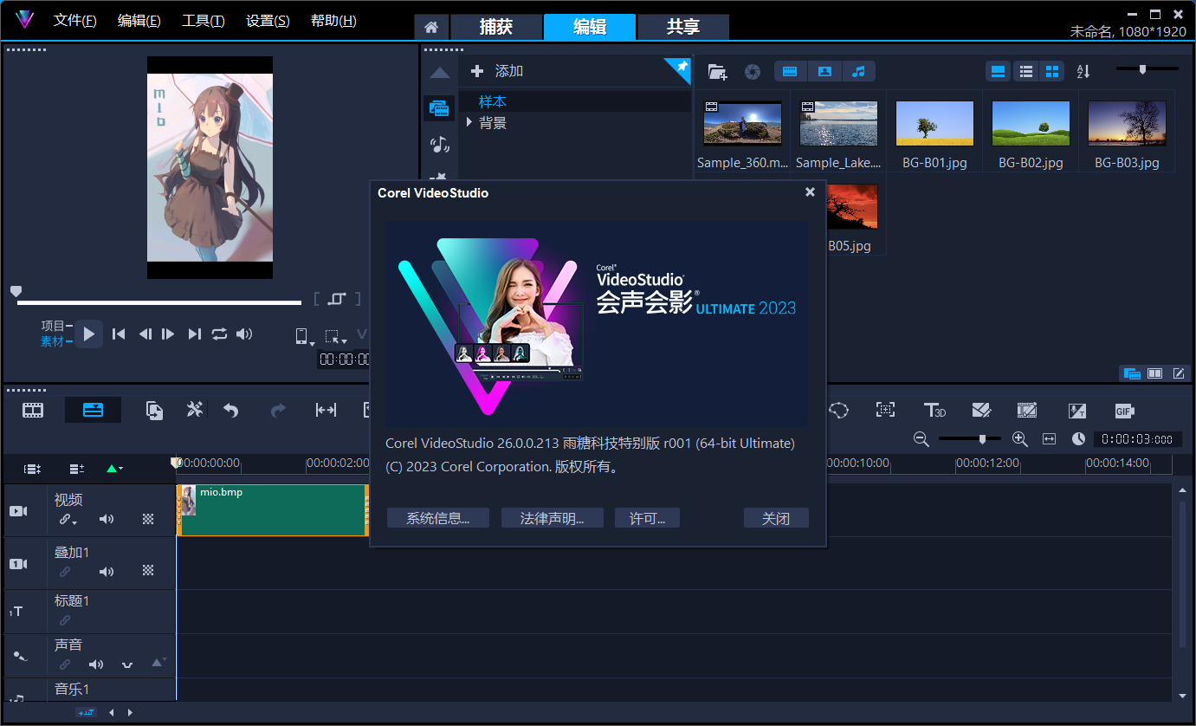
Task: Expand the 背景 folder
Action: click(469, 123)
